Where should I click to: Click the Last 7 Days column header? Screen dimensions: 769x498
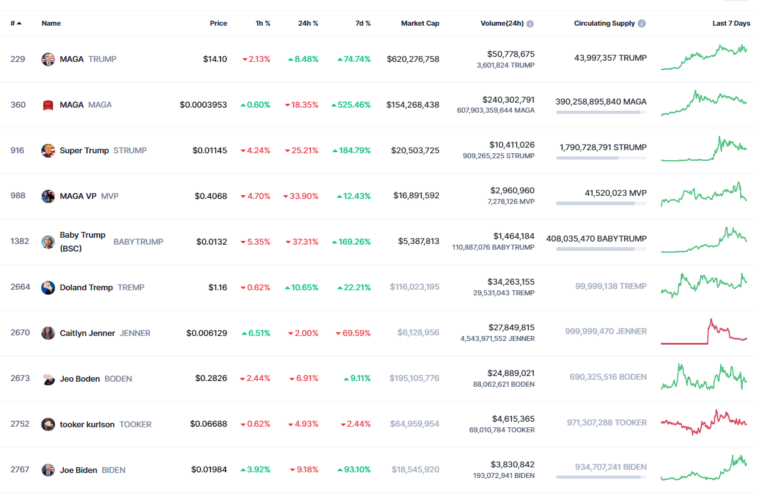coord(731,24)
